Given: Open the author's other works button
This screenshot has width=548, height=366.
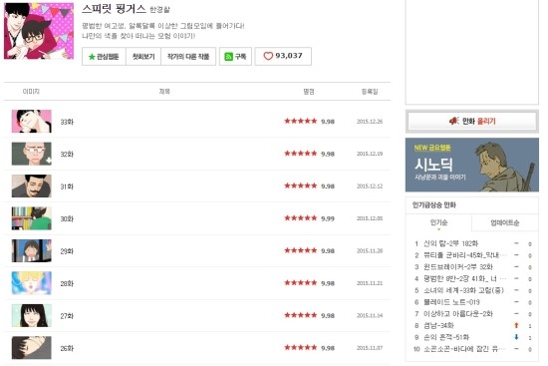Looking at the screenshot, I should pyautogui.click(x=188, y=56).
